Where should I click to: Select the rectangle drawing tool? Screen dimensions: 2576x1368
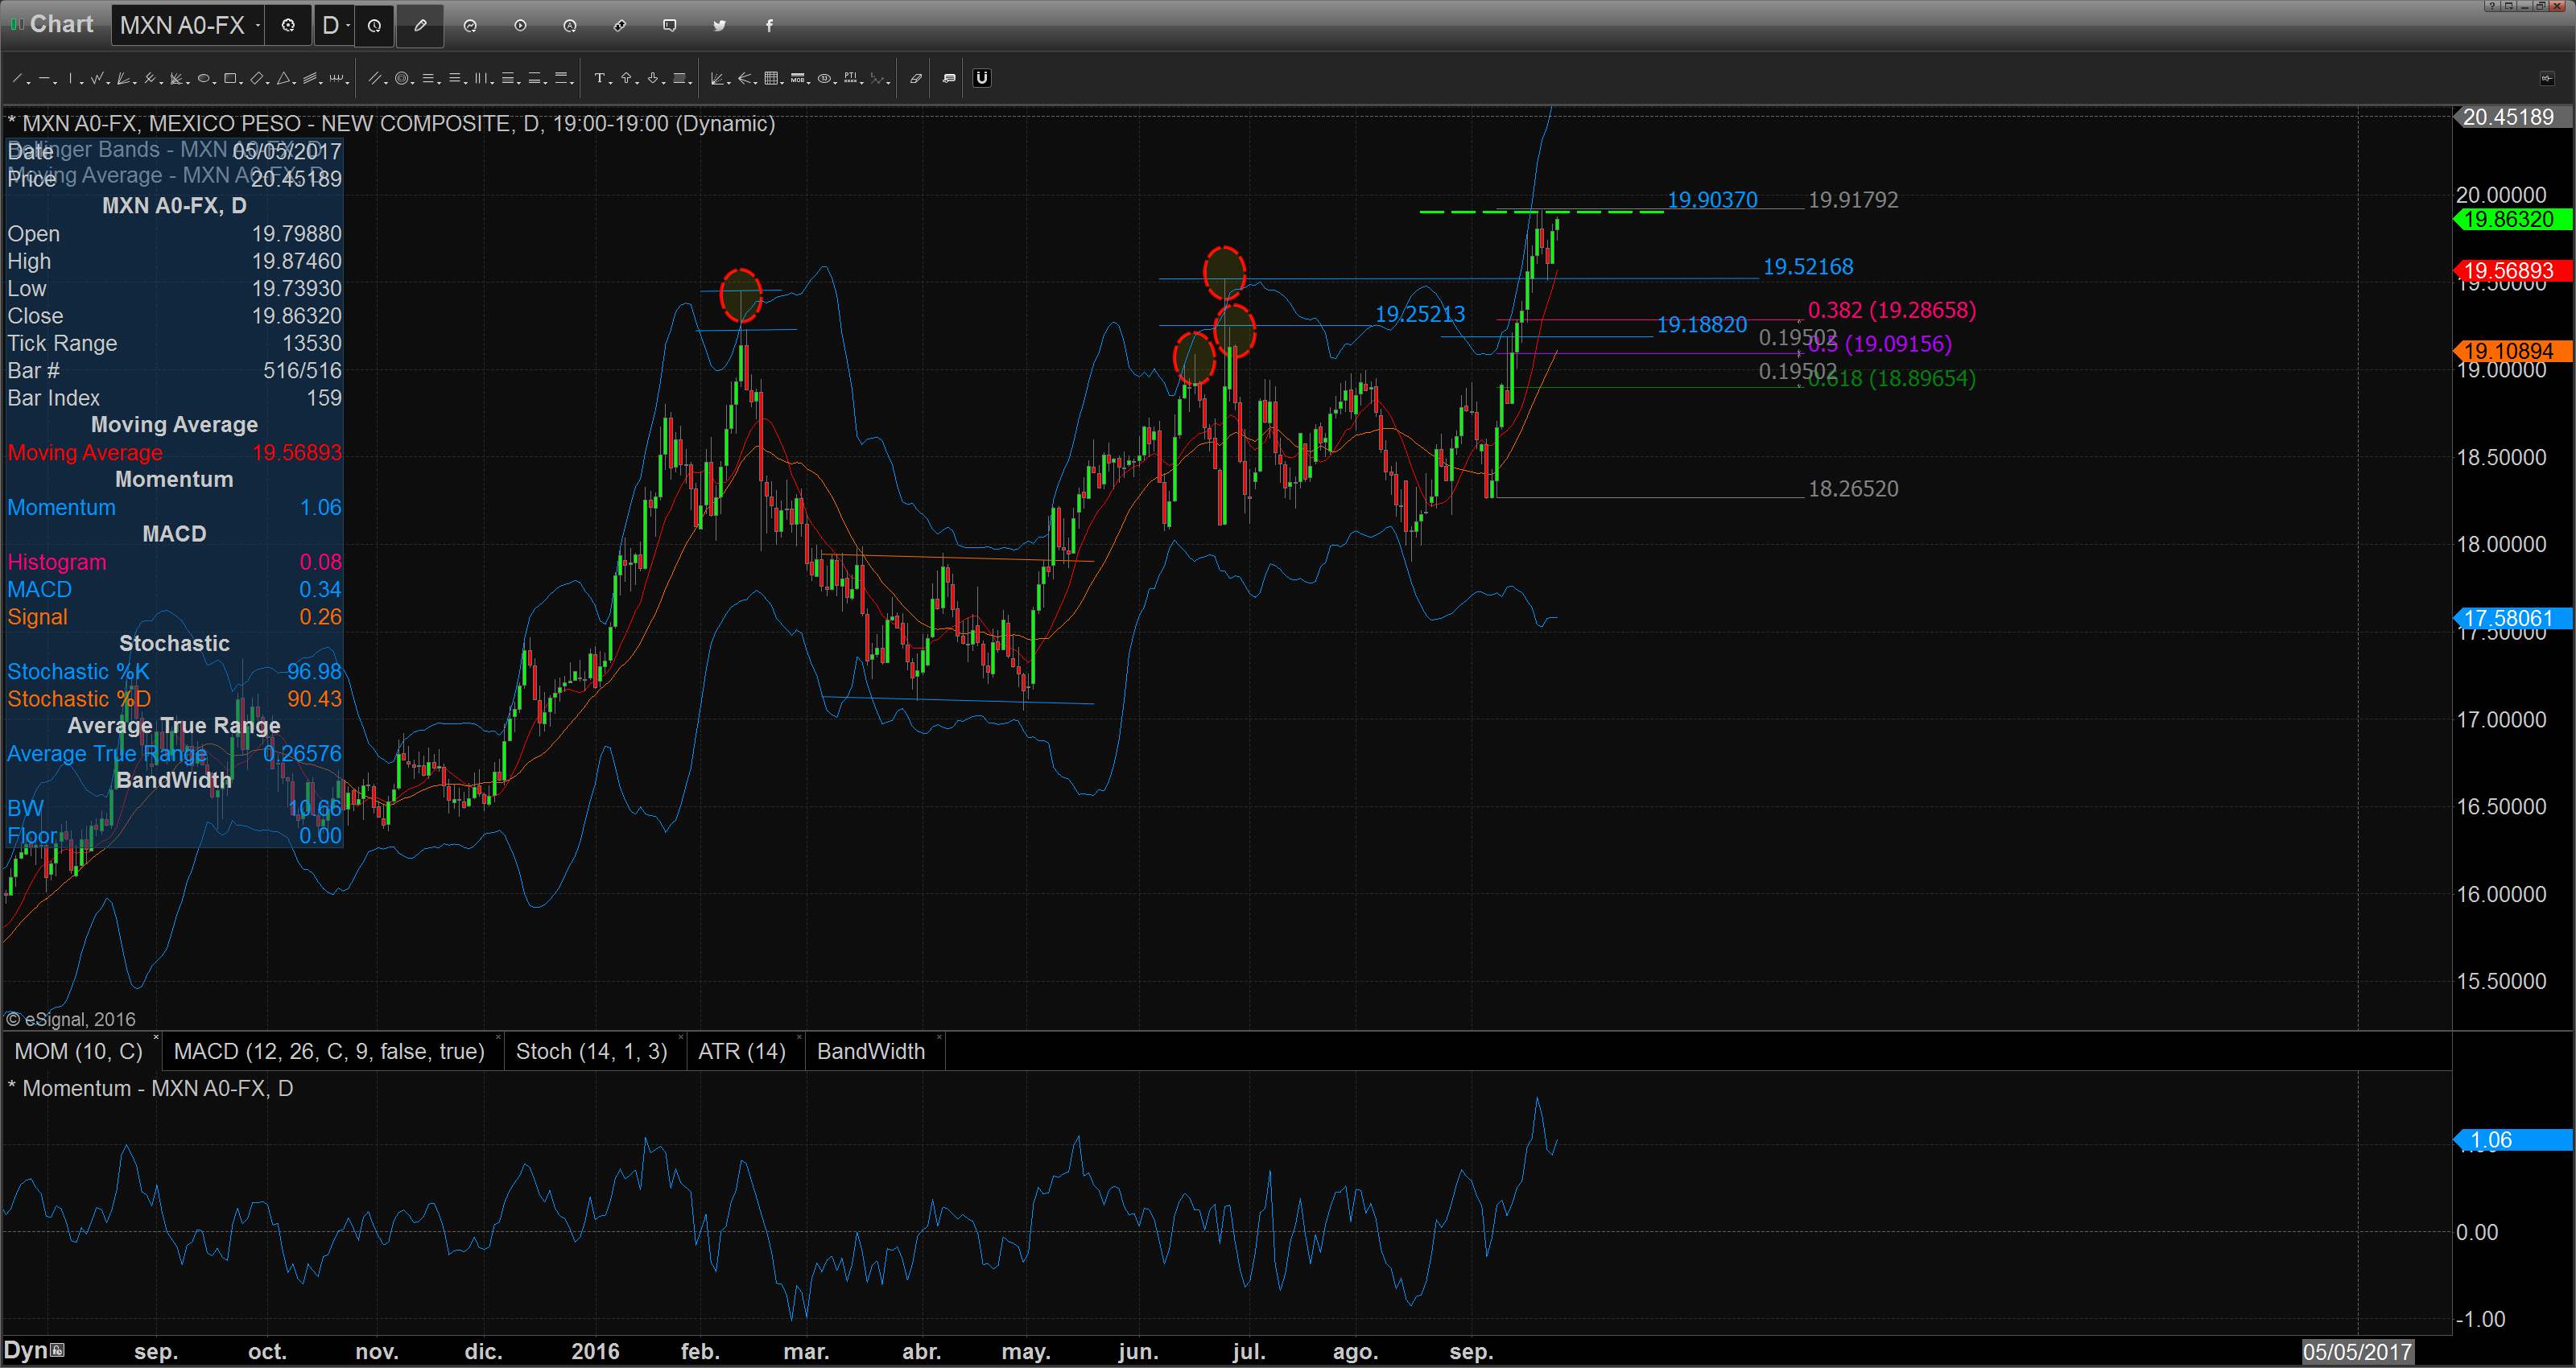pos(230,78)
